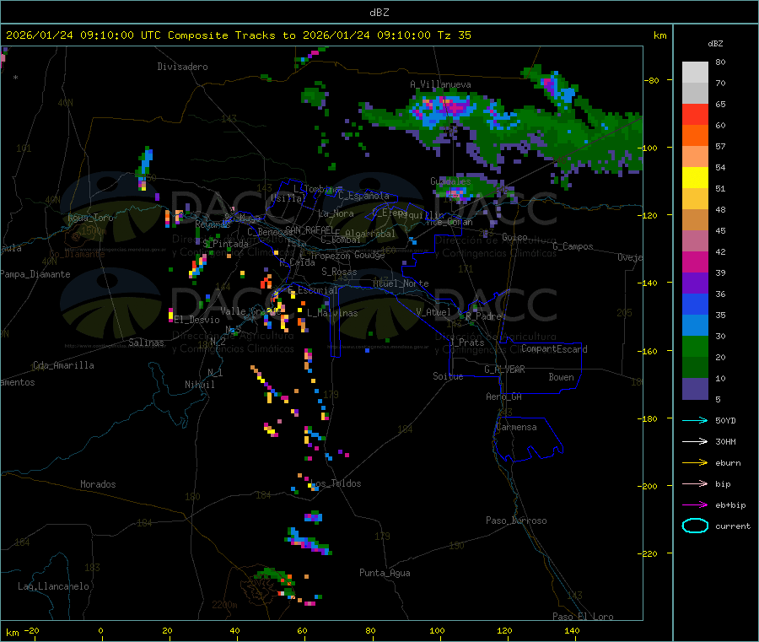The height and width of the screenshot is (642, 759).
Task: Click the 'dBZ' label above the color scale
Action: (x=715, y=43)
